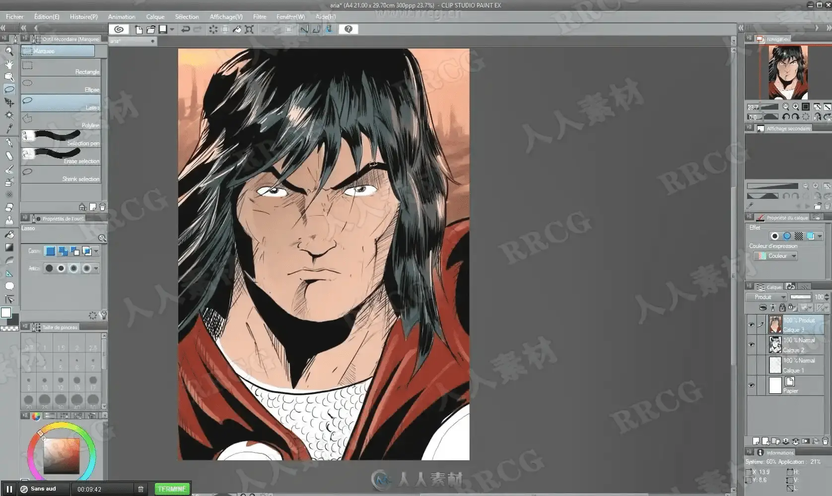Click the Scale/Rotate transform icon
832x496 pixels.
(249, 29)
